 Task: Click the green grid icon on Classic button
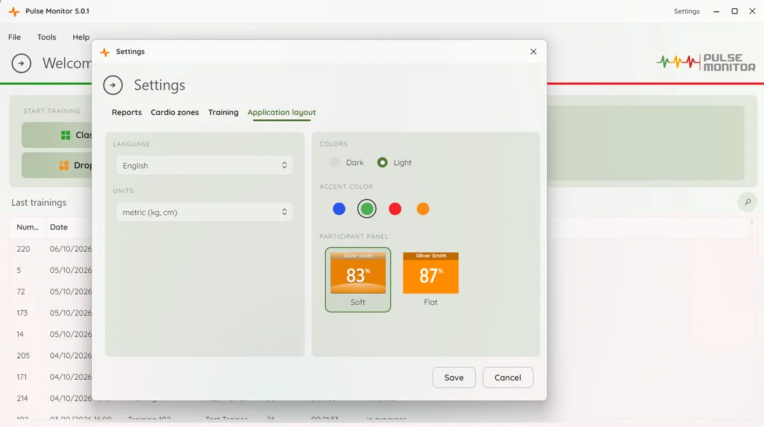[66, 135]
